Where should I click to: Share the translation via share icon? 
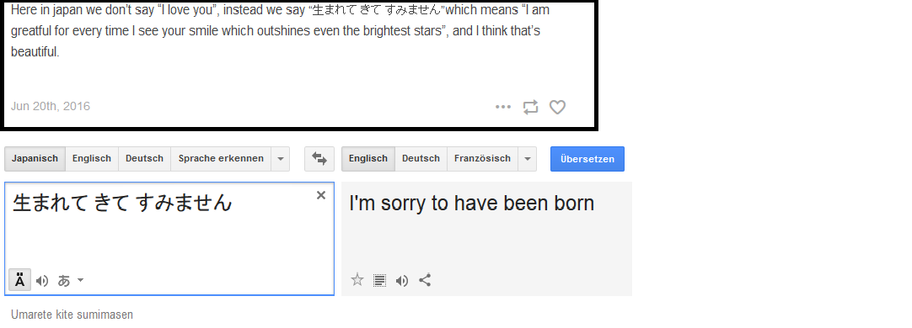tap(425, 280)
